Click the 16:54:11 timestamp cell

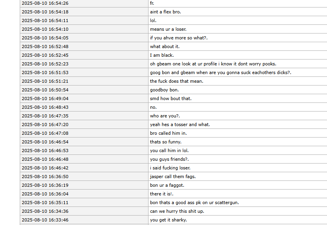[45, 20]
